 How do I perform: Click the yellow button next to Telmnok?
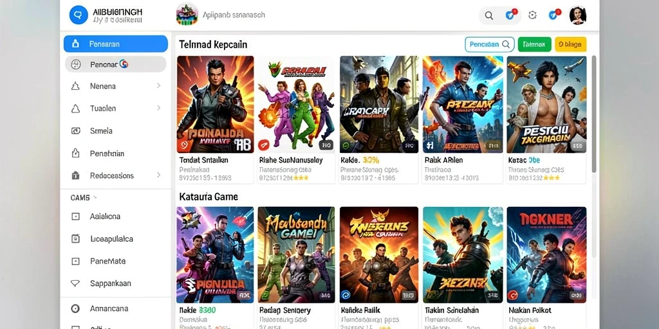570,44
